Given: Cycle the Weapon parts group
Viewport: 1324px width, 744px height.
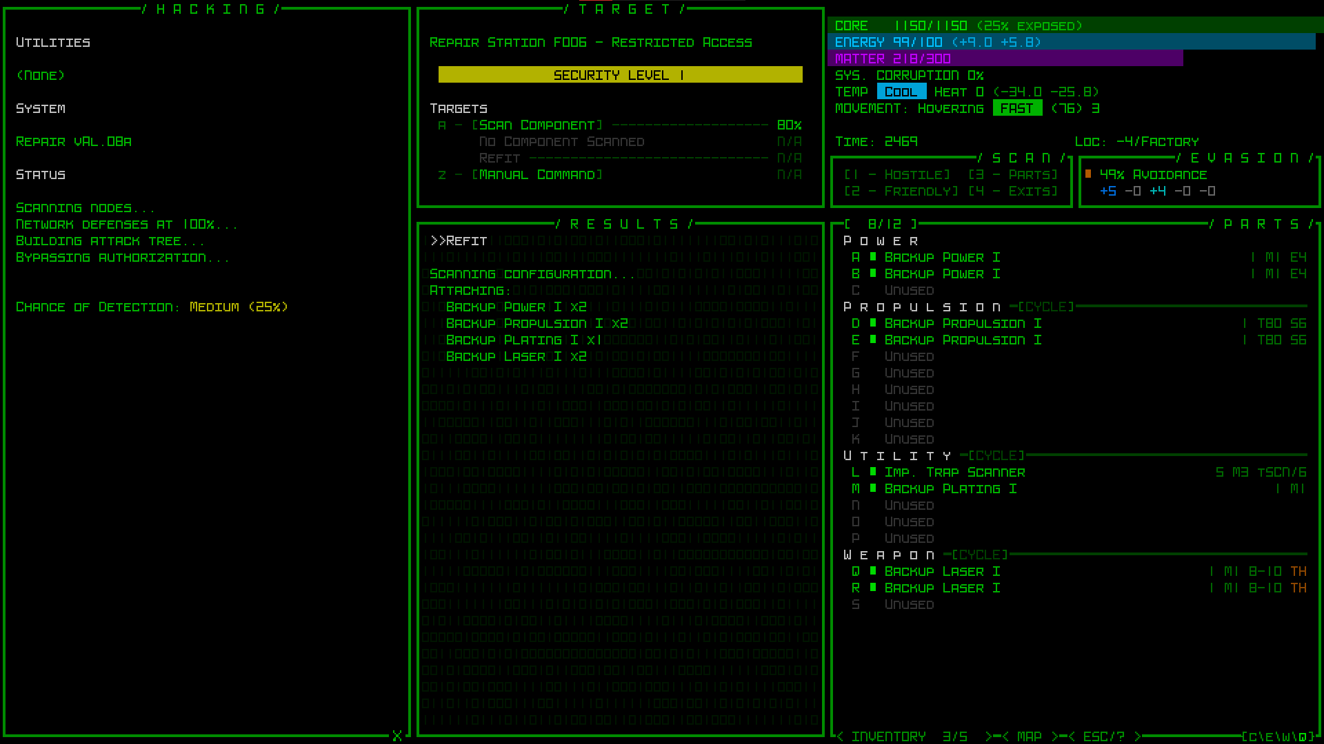Looking at the screenshot, I should (979, 555).
